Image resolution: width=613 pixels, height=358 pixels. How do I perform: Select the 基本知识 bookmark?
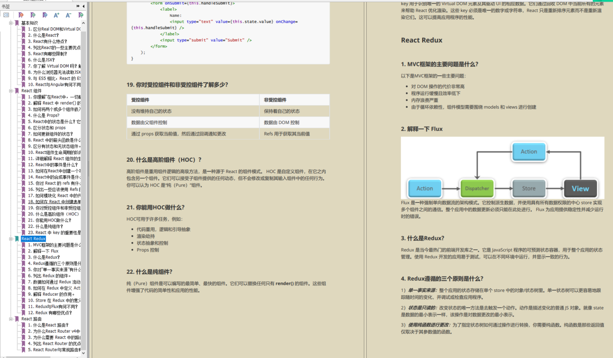coord(29,23)
